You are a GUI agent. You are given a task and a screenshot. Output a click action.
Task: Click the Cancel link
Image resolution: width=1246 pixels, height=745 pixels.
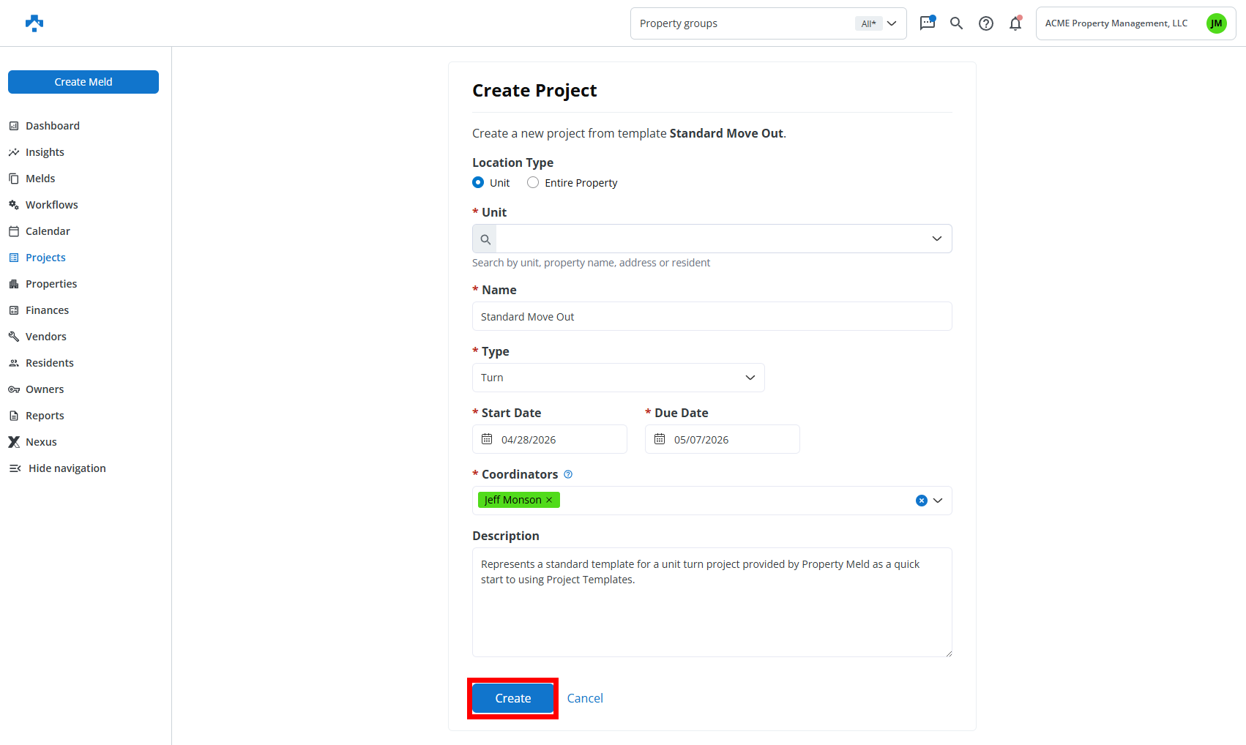[x=585, y=698]
